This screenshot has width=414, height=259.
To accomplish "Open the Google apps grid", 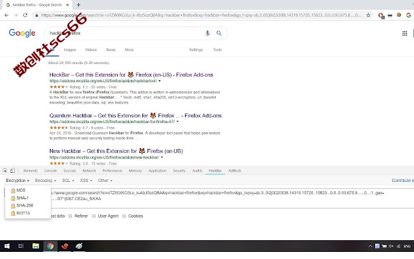I will point(404,33).
